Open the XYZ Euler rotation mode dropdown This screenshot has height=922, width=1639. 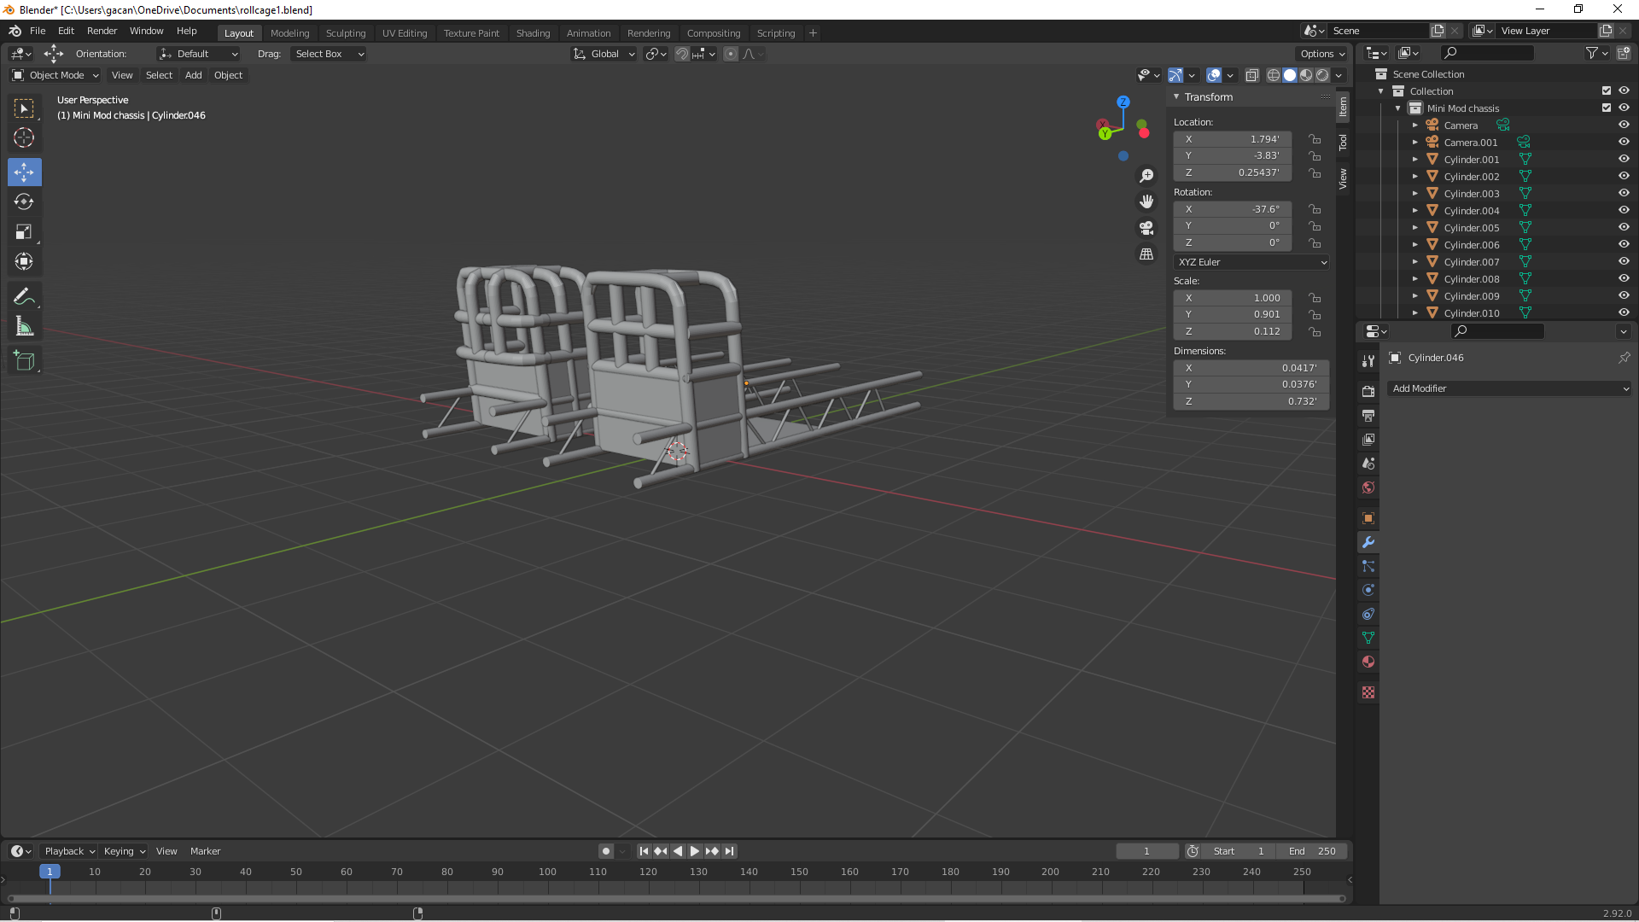1251,262
